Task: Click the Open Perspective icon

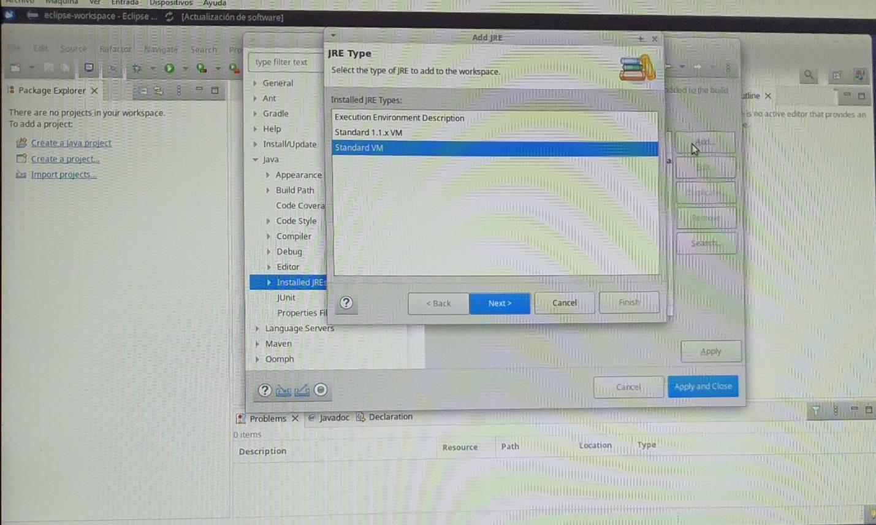Action: tap(836, 75)
